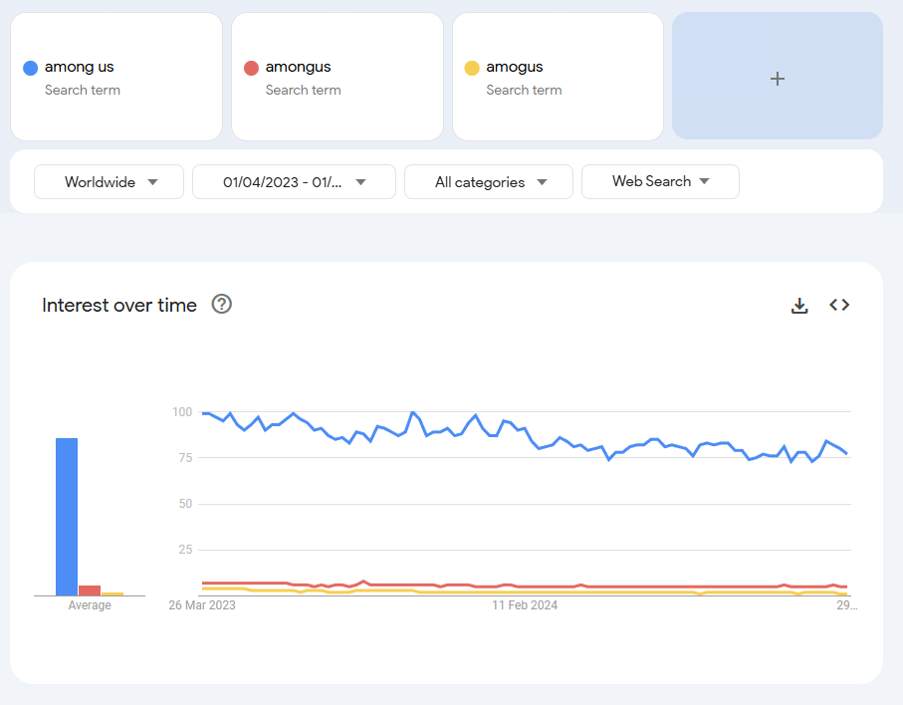The height and width of the screenshot is (705, 903).
Task: Click the plus icon to add comparison
Action: pos(778,78)
